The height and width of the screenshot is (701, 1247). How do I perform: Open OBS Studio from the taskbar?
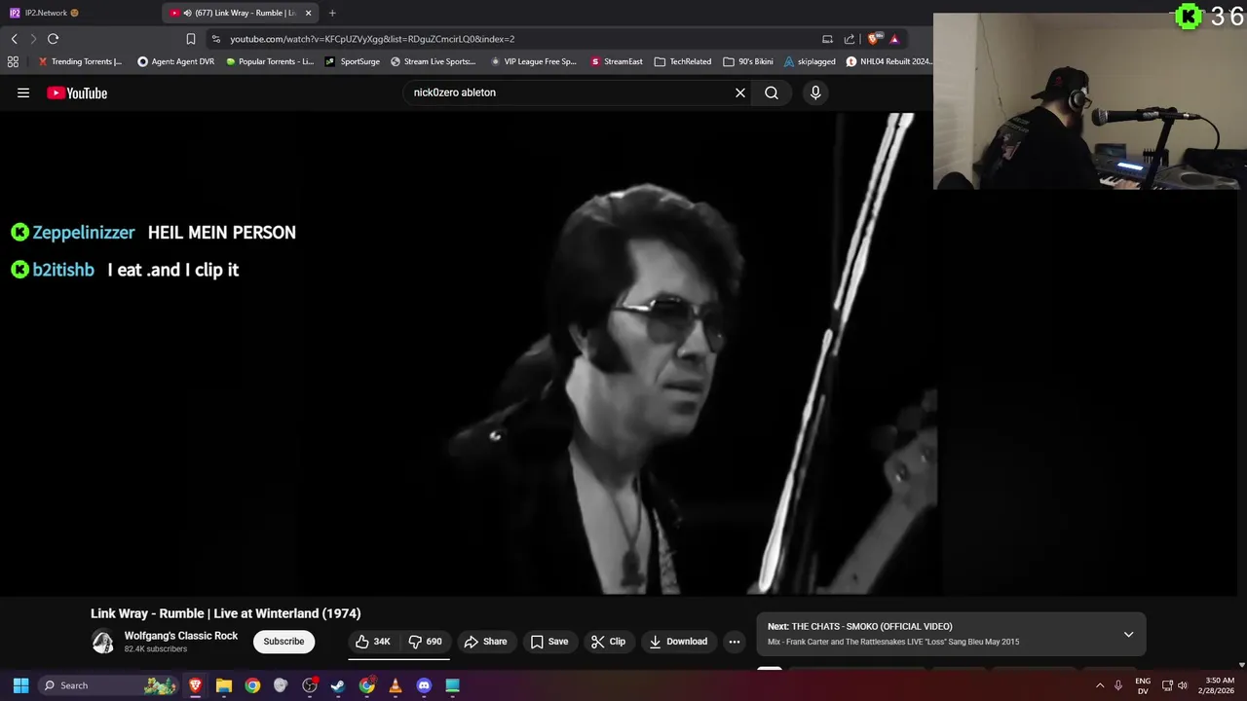click(310, 685)
